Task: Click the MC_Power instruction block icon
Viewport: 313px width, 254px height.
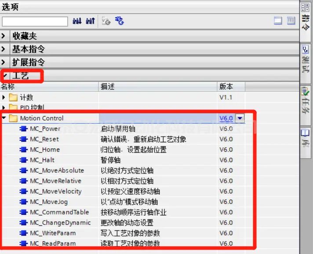Action: pos(23,129)
